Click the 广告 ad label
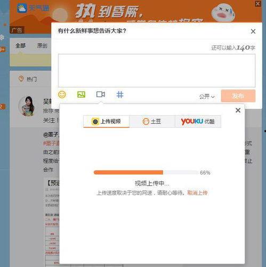The height and width of the screenshot is (267, 266). 17,30
